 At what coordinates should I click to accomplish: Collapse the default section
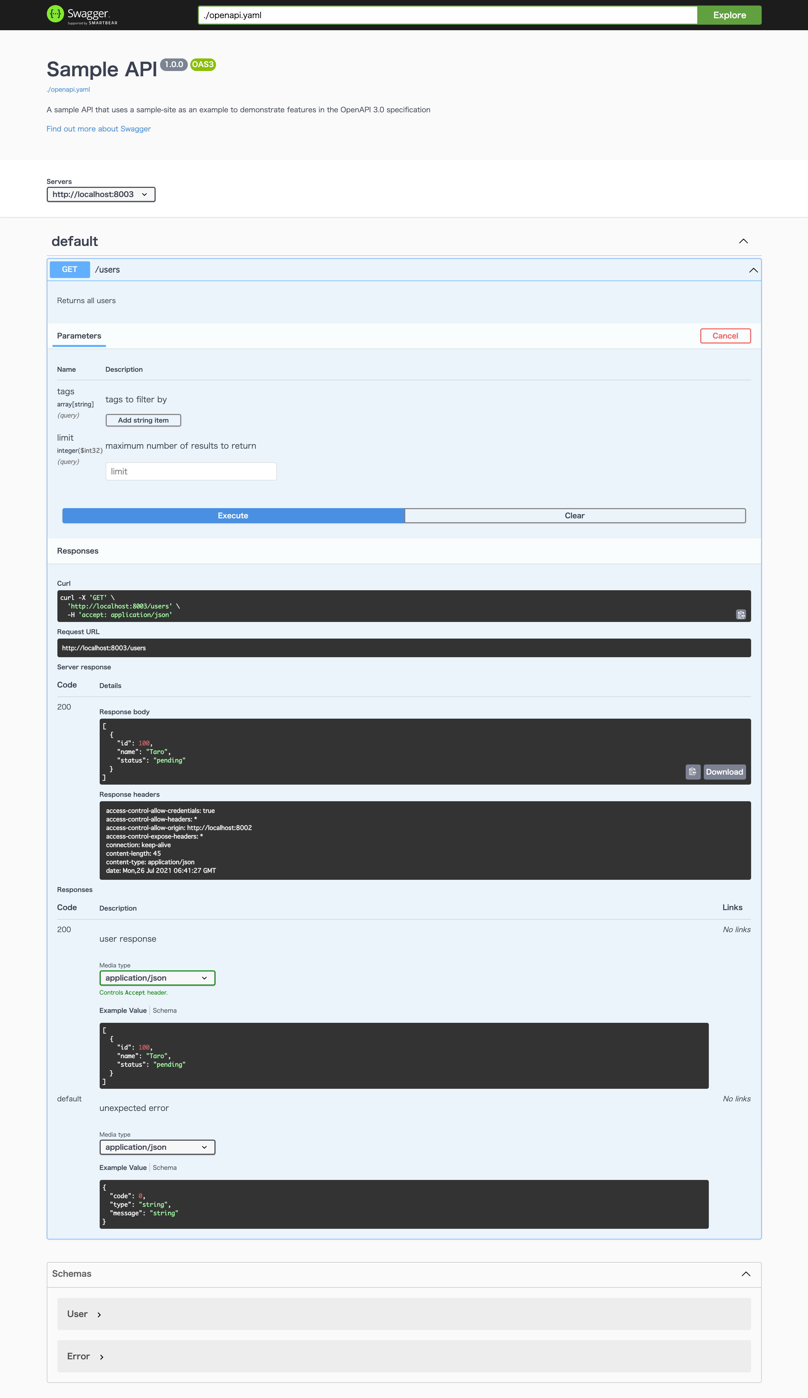pos(743,241)
